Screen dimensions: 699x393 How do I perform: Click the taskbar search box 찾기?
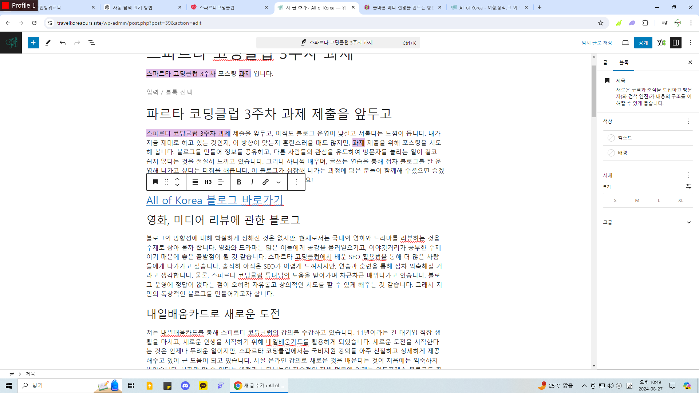pos(70,385)
